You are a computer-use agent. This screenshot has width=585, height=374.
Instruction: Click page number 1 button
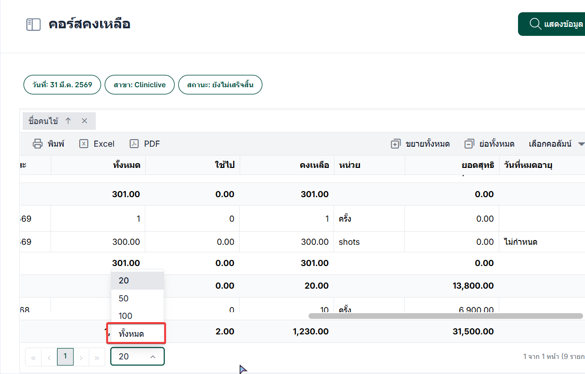click(x=65, y=357)
